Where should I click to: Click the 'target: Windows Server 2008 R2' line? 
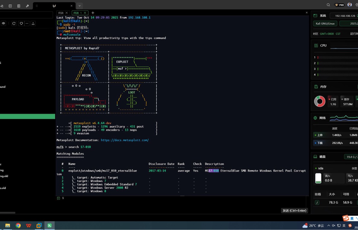(x=103, y=188)
